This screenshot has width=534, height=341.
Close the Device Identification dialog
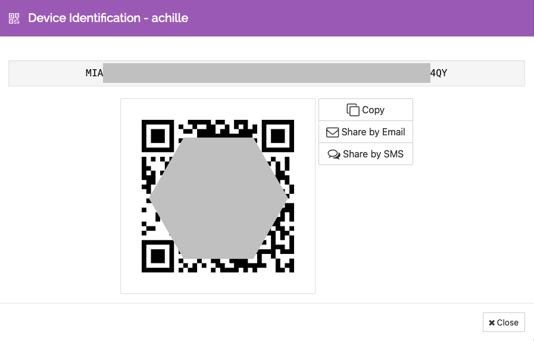tap(504, 323)
